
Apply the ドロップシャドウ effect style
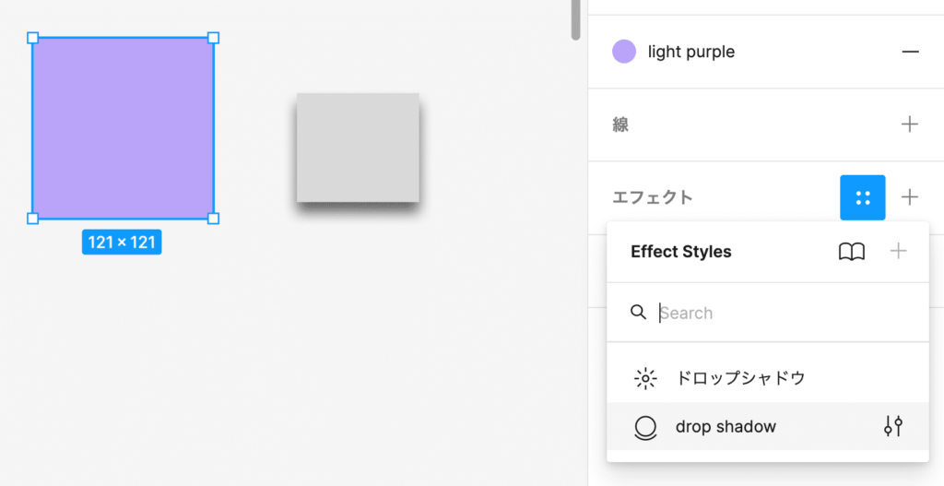pyautogui.click(x=741, y=378)
